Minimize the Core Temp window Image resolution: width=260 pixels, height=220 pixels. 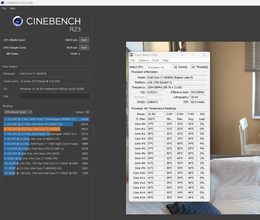pyautogui.click(x=182, y=55)
